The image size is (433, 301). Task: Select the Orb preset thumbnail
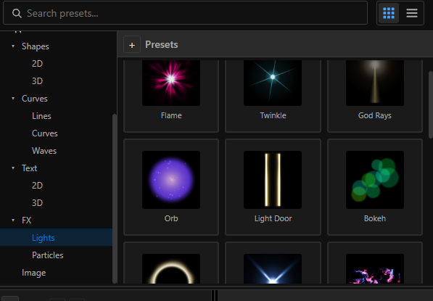pyautogui.click(x=171, y=179)
